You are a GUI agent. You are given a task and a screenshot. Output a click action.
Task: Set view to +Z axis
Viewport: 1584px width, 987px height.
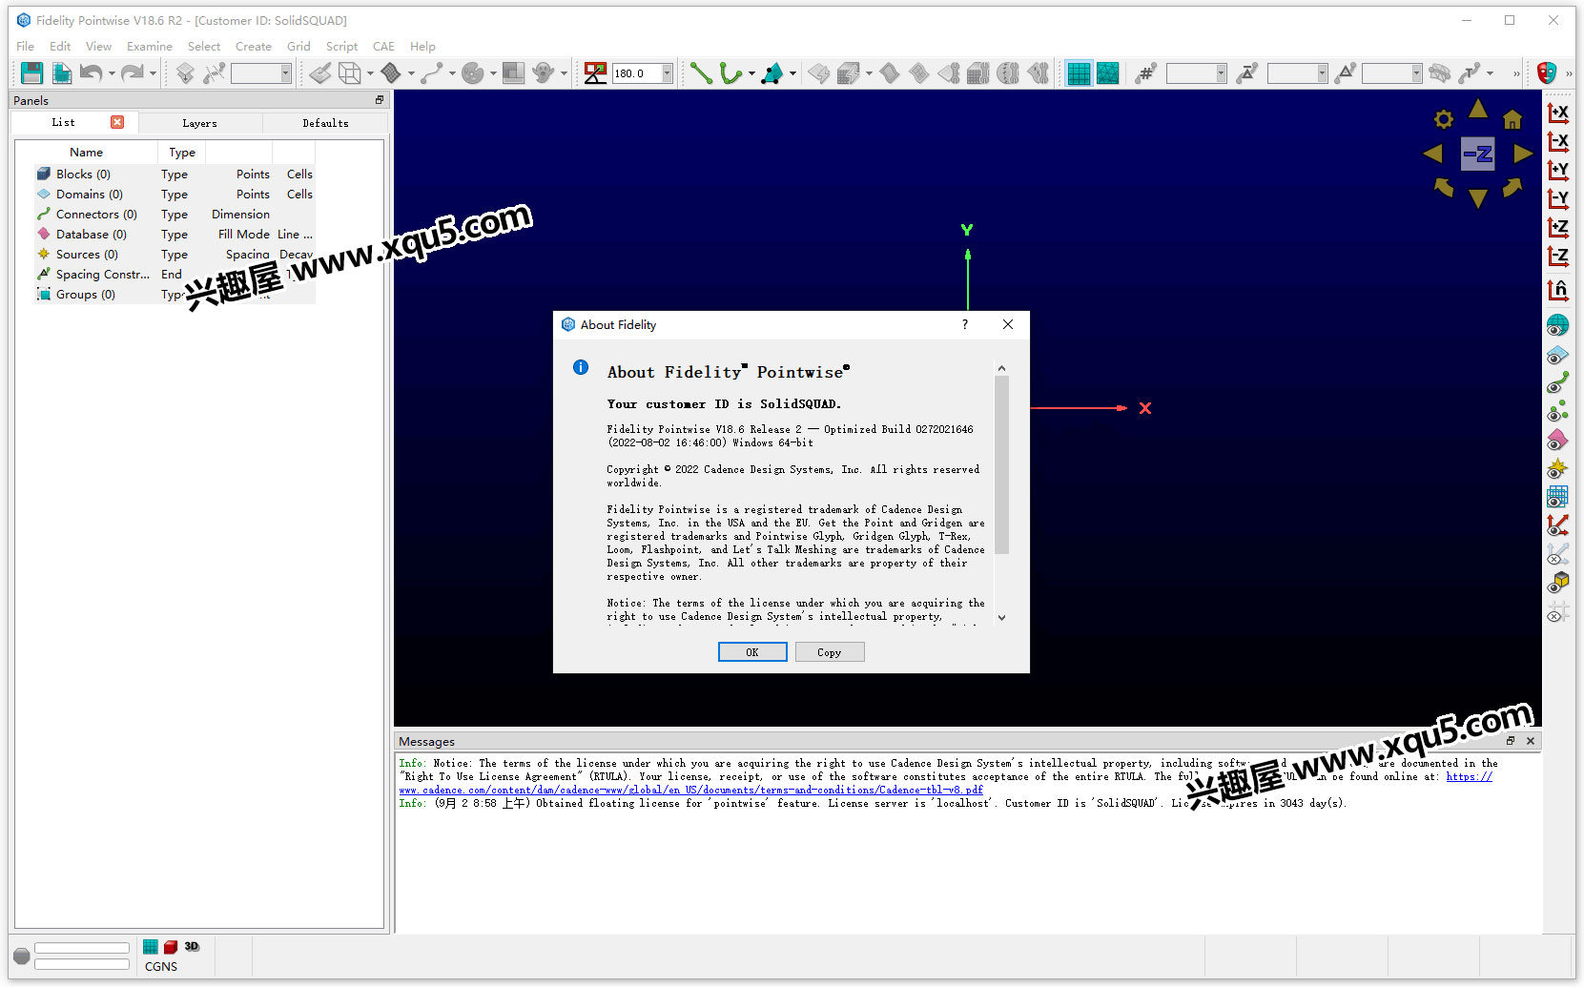tap(1557, 227)
